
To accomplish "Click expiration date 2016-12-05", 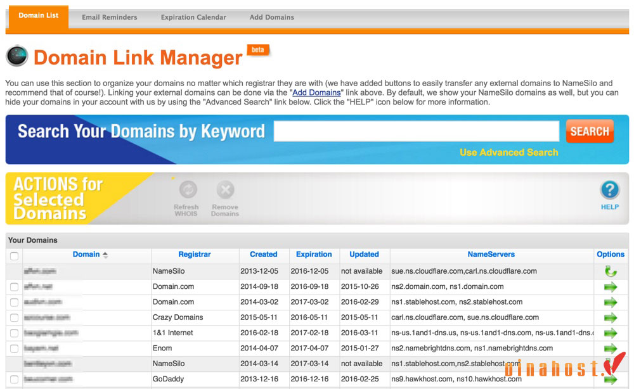I will tap(309, 271).
